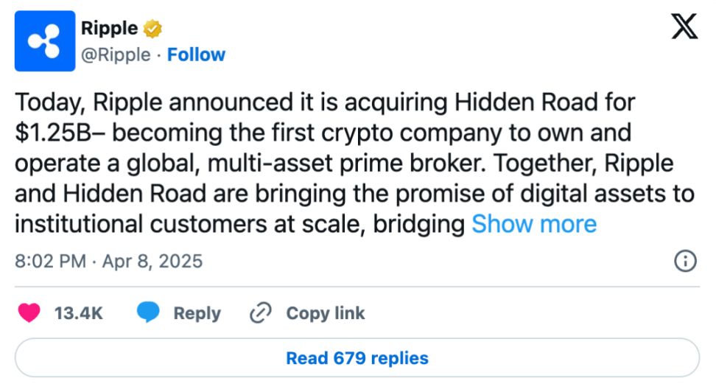Click the Copy link text label

pos(325,313)
